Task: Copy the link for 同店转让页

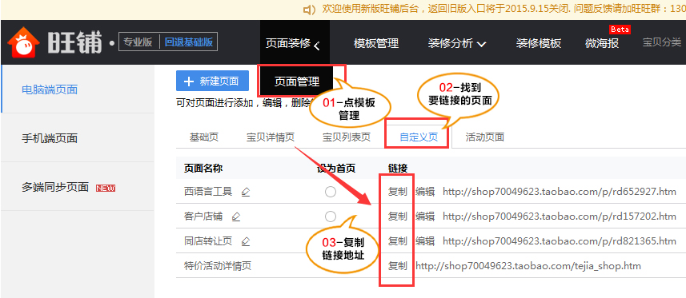Action: (398, 241)
